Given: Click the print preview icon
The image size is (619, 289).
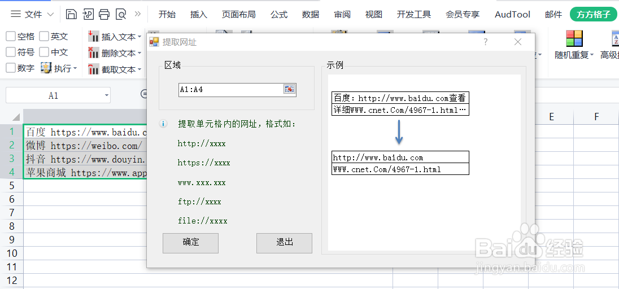Looking at the screenshot, I should click(121, 15).
